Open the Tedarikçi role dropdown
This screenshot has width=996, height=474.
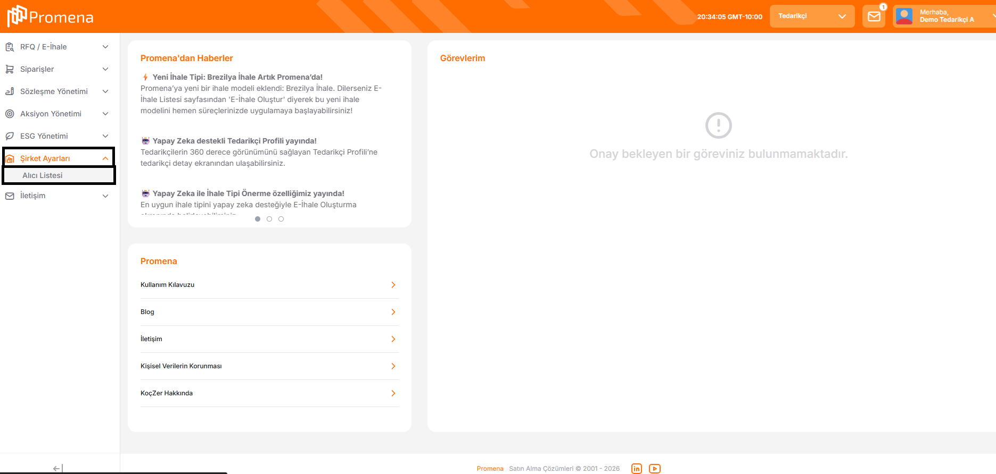click(812, 16)
